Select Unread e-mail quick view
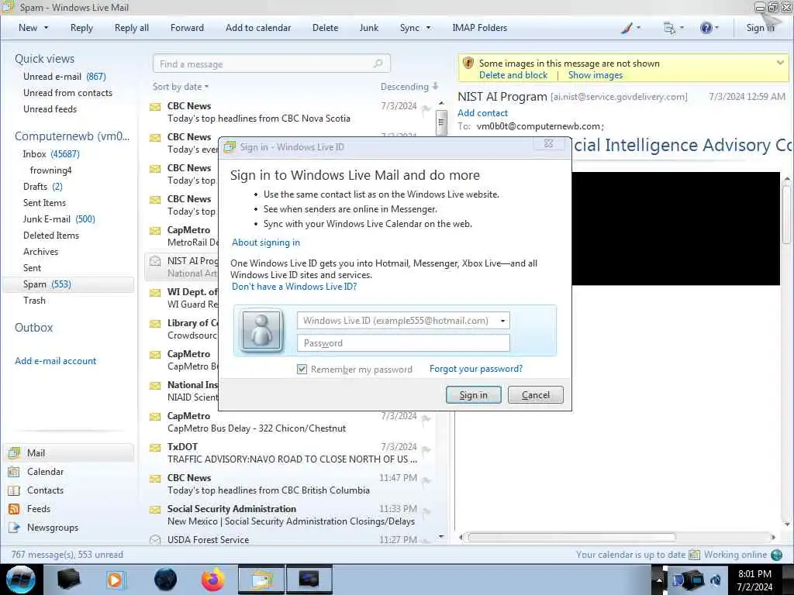 [64, 77]
